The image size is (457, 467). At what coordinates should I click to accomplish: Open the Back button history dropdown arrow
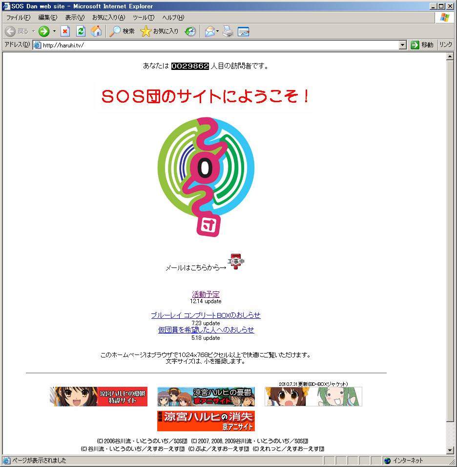coord(33,31)
